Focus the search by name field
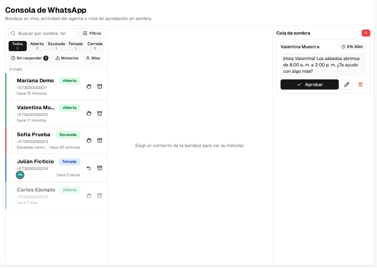 tap(43, 33)
